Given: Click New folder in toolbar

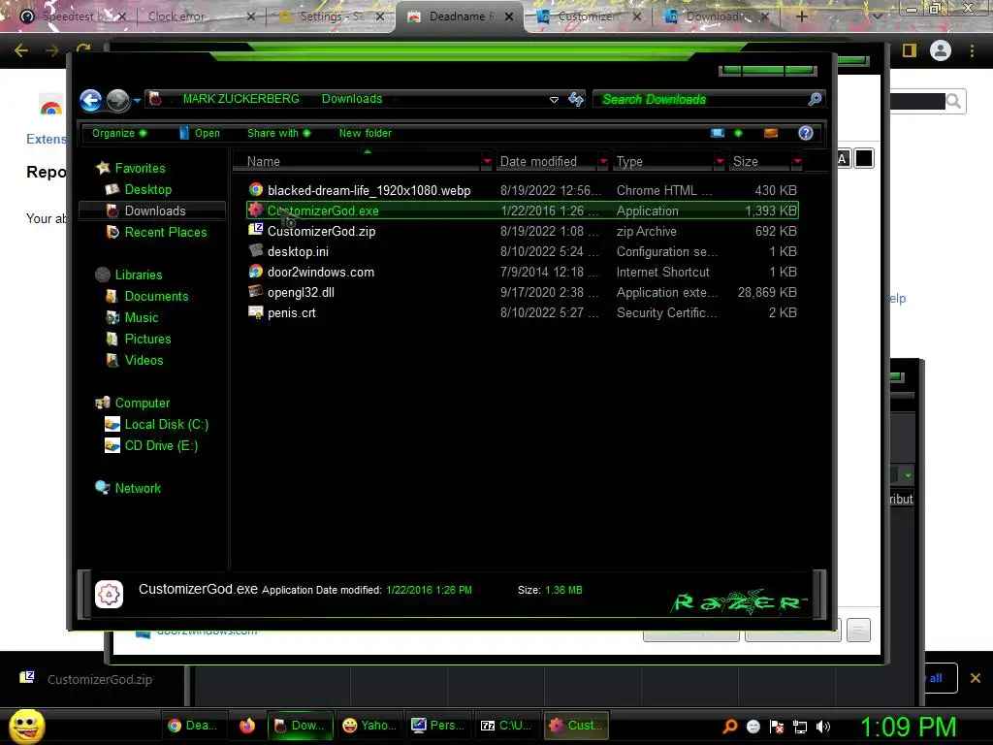Looking at the screenshot, I should pyautogui.click(x=366, y=133).
